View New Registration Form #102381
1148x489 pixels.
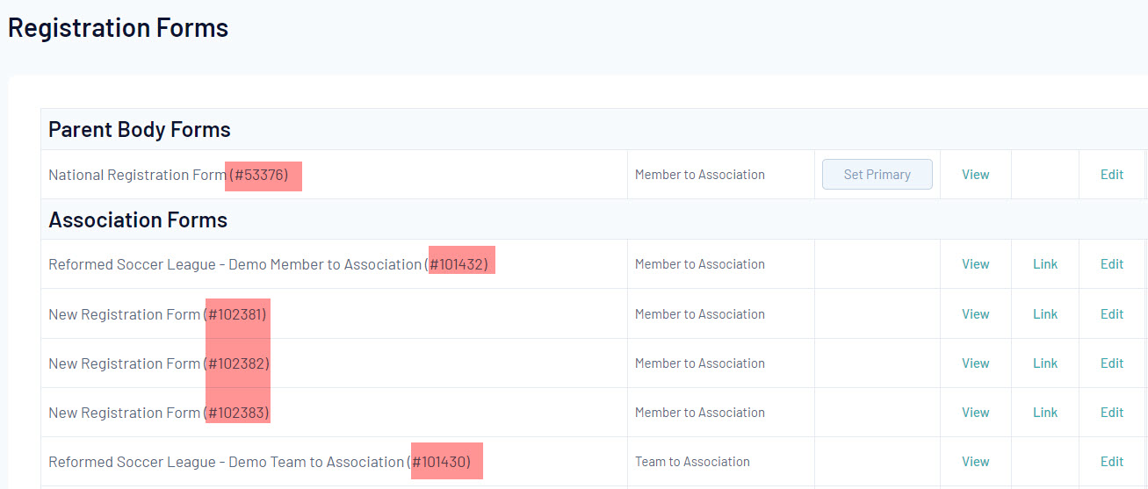975,314
